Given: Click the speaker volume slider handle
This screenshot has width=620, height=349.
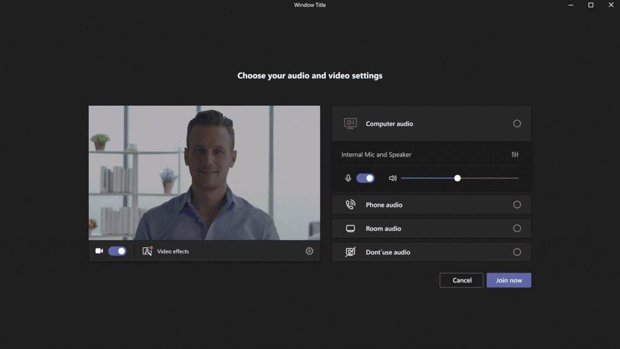Looking at the screenshot, I should pyautogui.click(x=457, y=178).
